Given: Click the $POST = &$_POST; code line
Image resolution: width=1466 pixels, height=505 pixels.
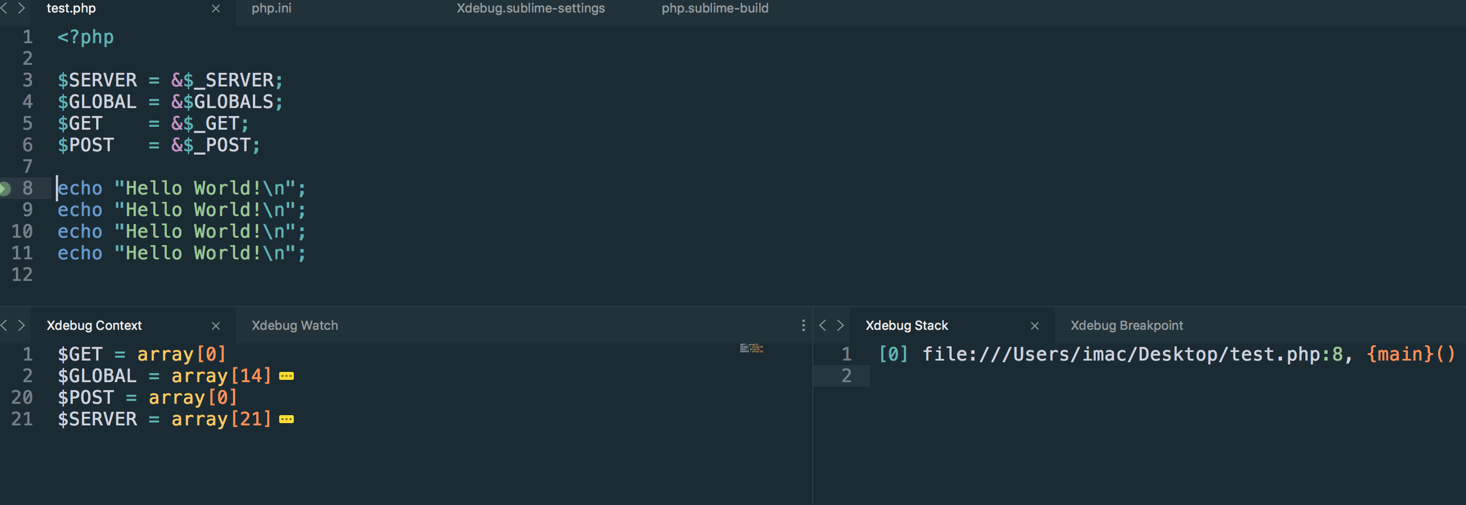Looking at the screenshot, I should tap(159, 145).
